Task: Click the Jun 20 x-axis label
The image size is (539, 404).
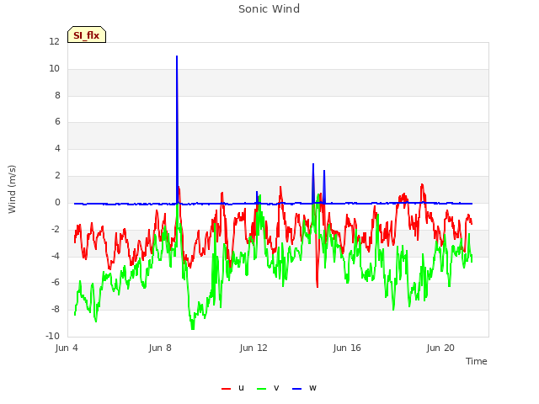Action: (x=440, y=348)
